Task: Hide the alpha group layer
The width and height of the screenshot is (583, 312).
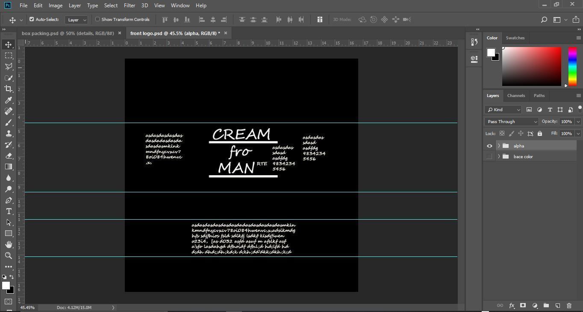Action: tap(489, 146)
